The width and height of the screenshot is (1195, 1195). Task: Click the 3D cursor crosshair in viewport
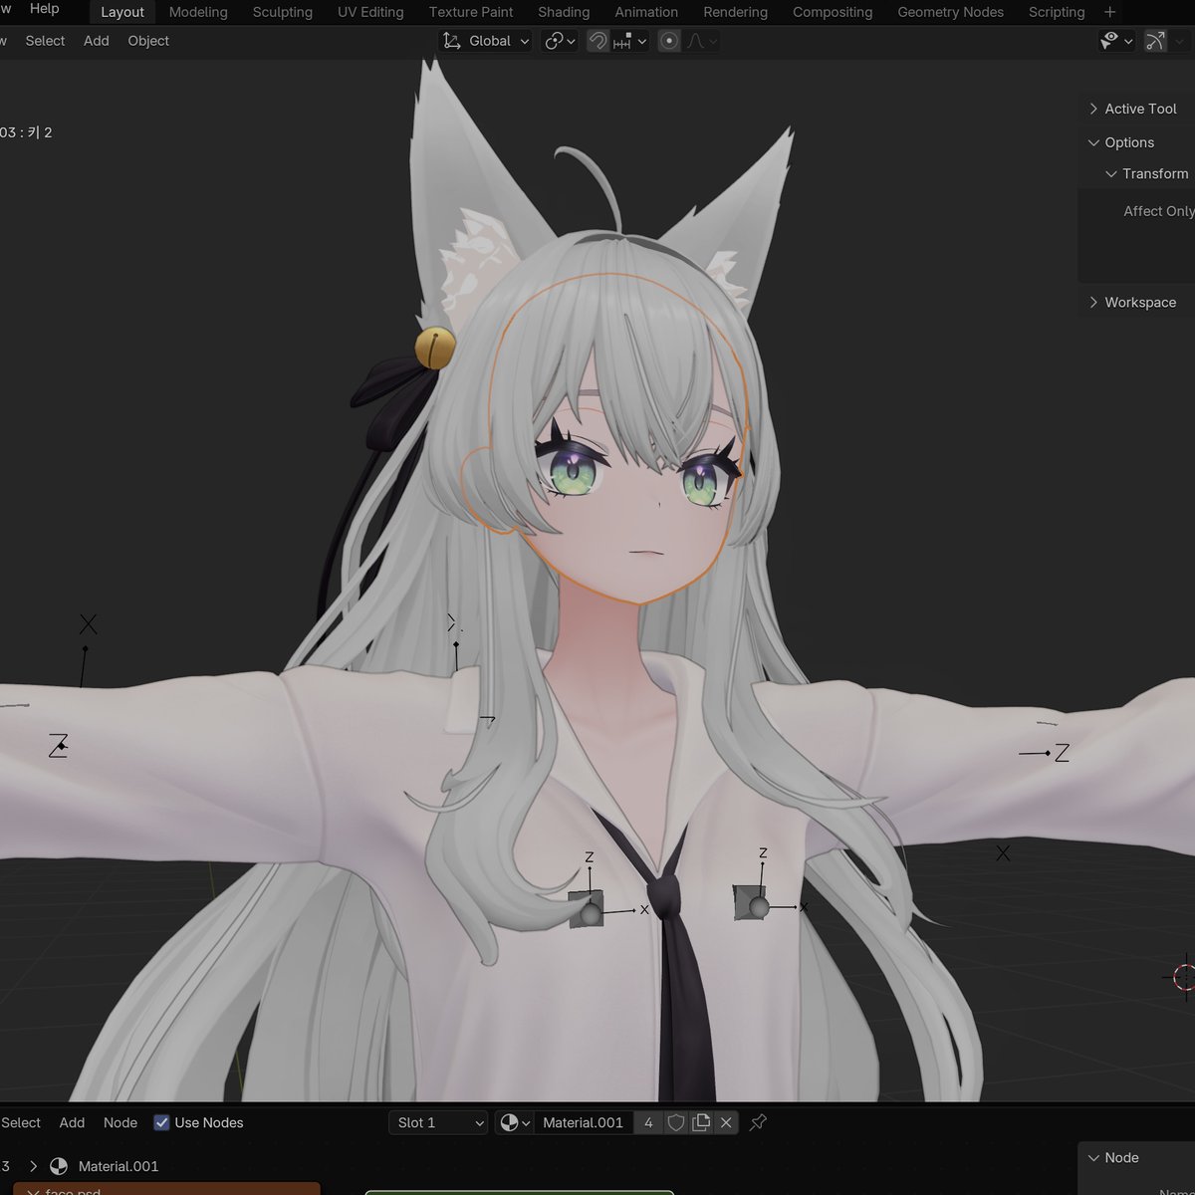pyautogui.click(x=1183, y=977)
